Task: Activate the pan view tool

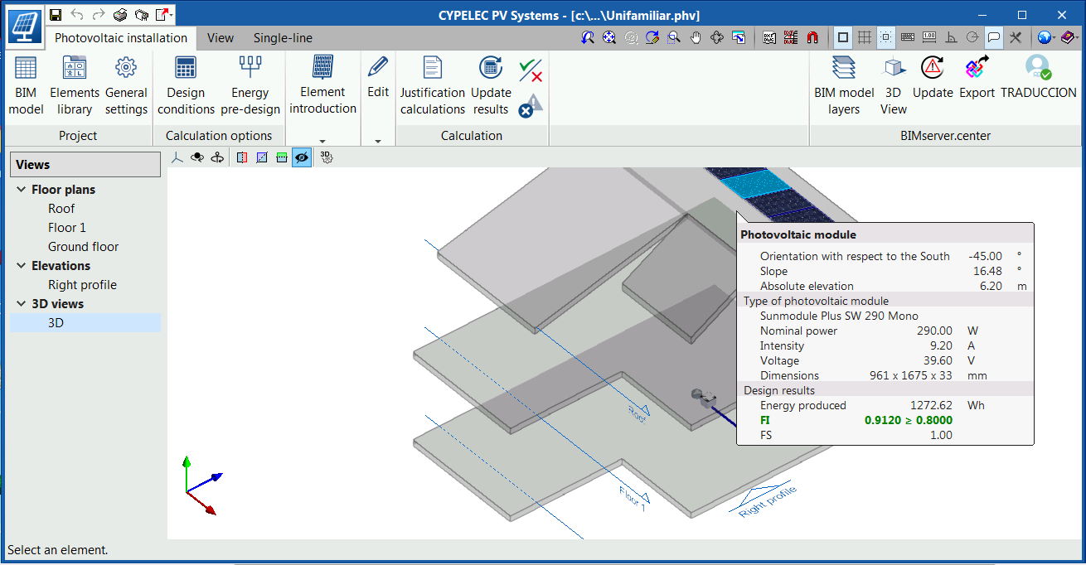Action: pos(696,37)
